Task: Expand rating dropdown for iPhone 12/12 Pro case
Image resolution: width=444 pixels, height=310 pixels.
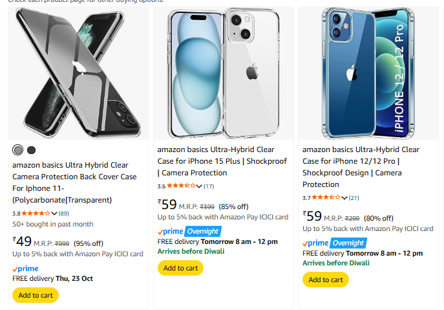Action: [344, 198]
